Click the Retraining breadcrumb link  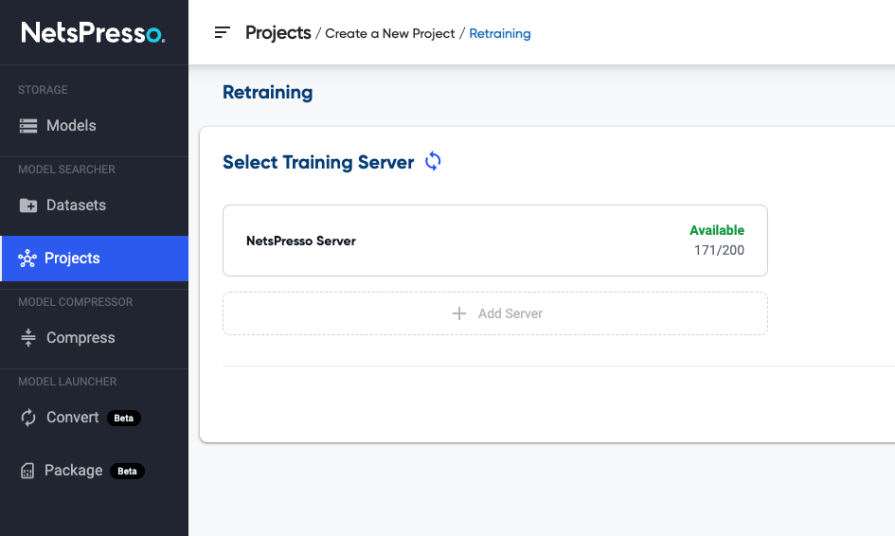tap(500, 34)
